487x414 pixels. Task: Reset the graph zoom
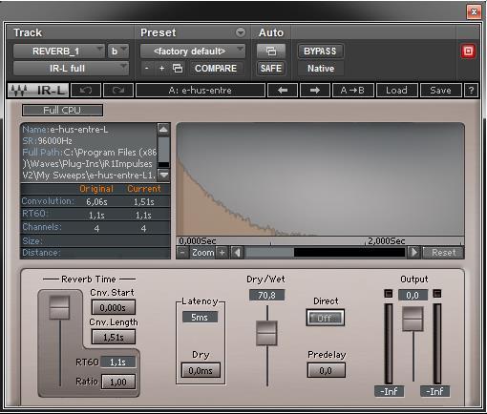click(443, 253)
